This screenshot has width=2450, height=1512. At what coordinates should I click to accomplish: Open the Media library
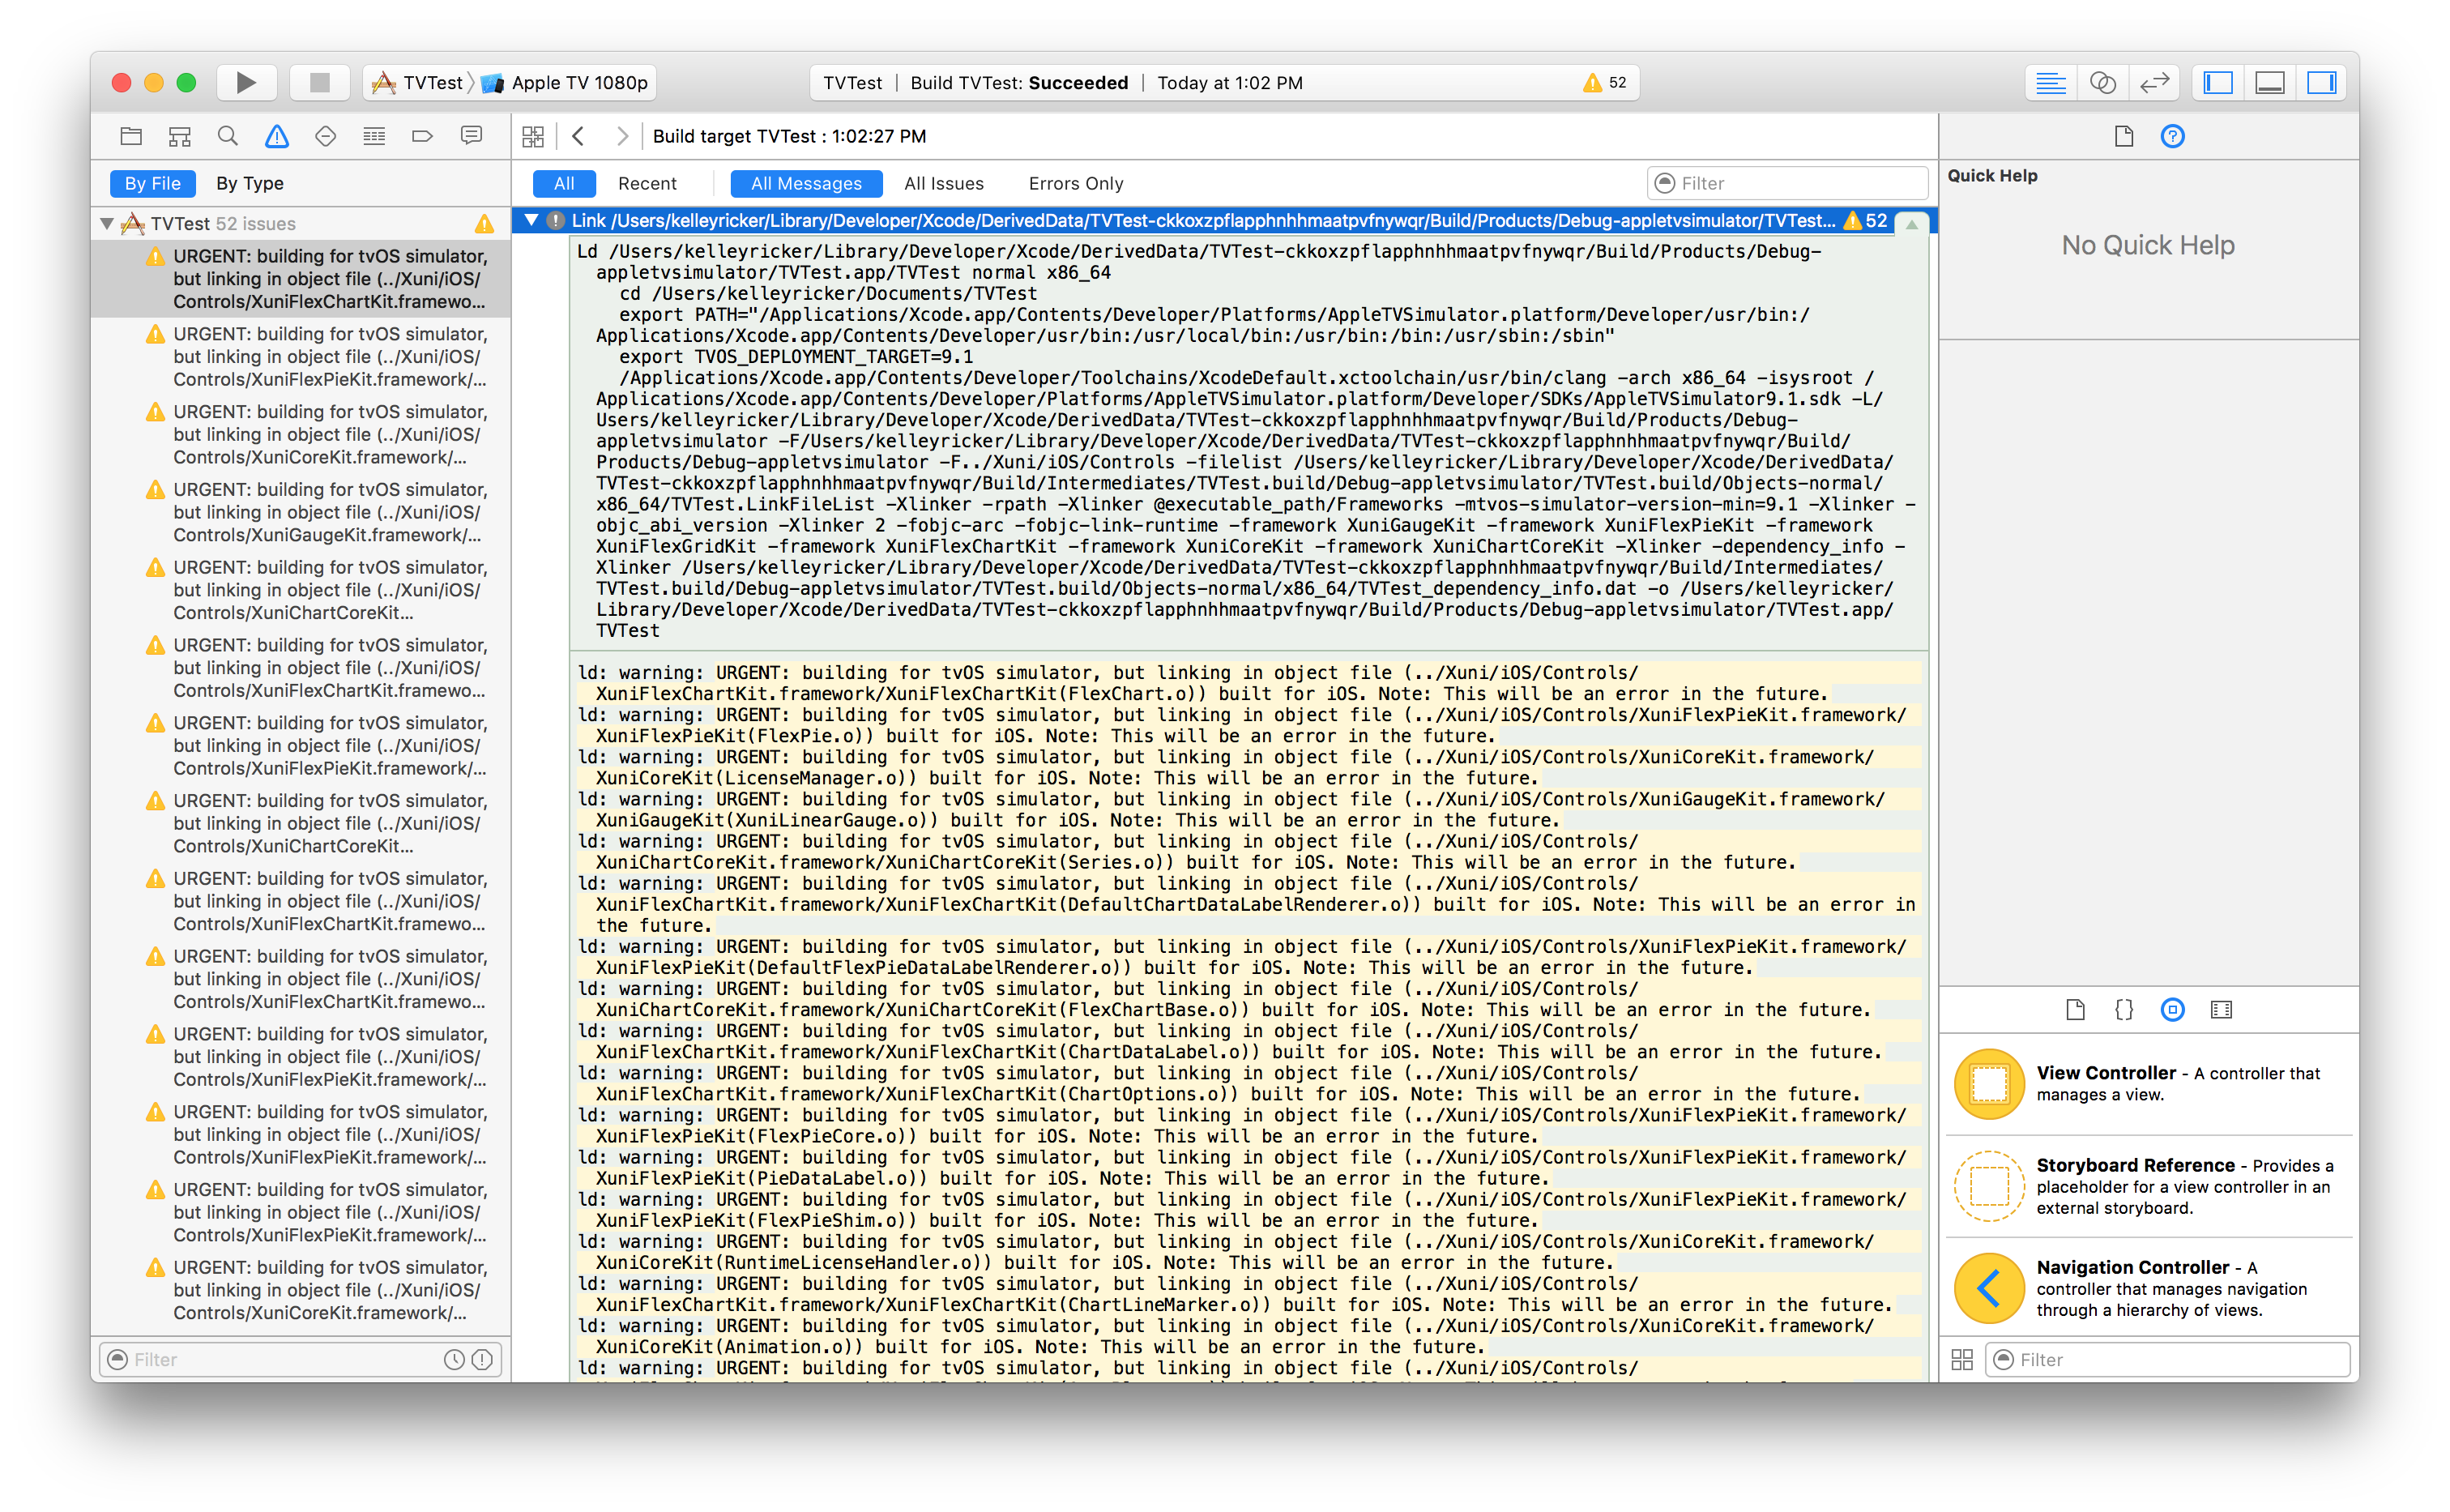(2221, 1010)
